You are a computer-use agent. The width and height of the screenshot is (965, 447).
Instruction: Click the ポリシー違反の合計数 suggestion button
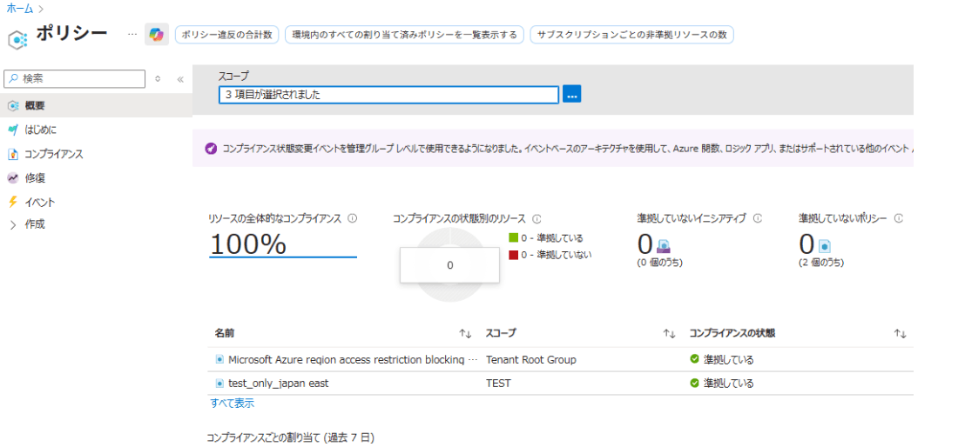226,35
